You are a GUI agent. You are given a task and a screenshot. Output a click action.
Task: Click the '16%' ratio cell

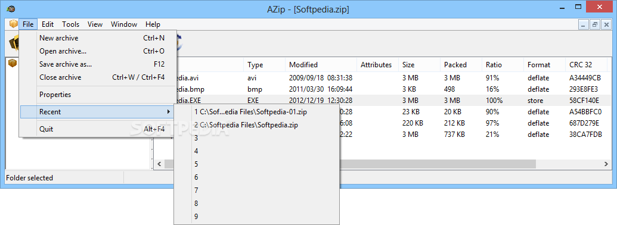pyautogui.click(x=492, y=89)
